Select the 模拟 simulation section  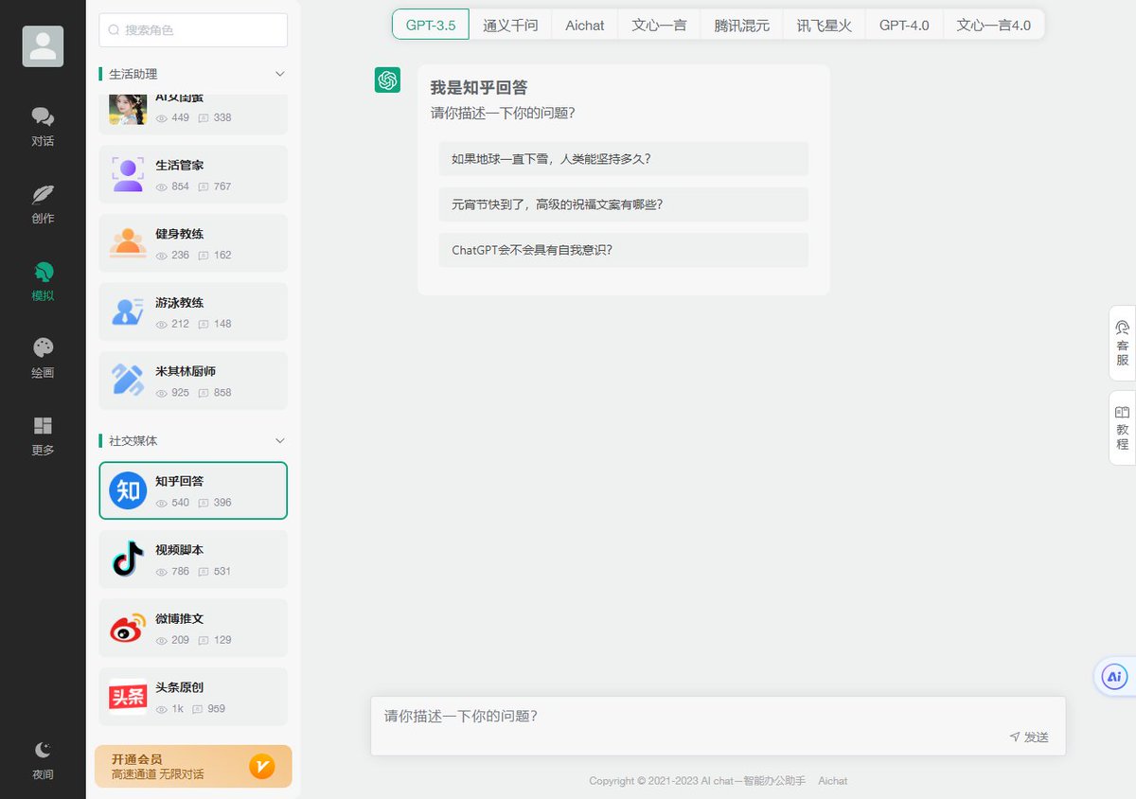point(43,282)
